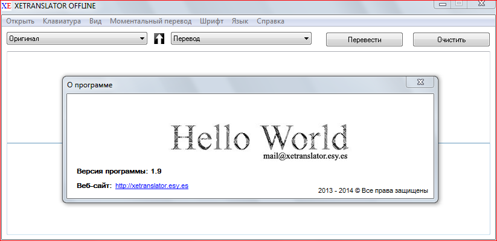Viewport: 497px width, 241px height.
Task: Open the Клавиатура menu
Action: [x=62, y=21]
